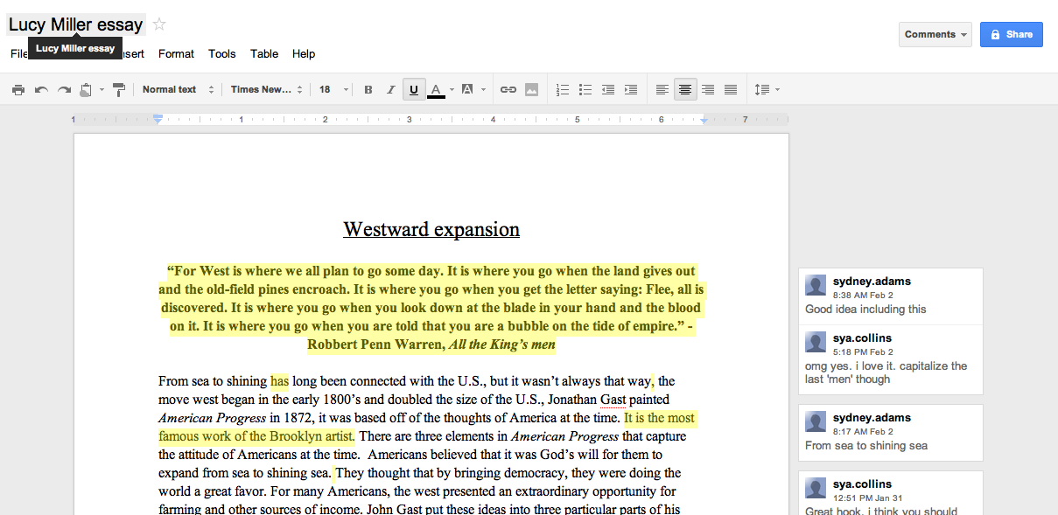Open the clipboard dropdown arrow
This screenshot has height=515, width=1058.
(x=102, y=89)
